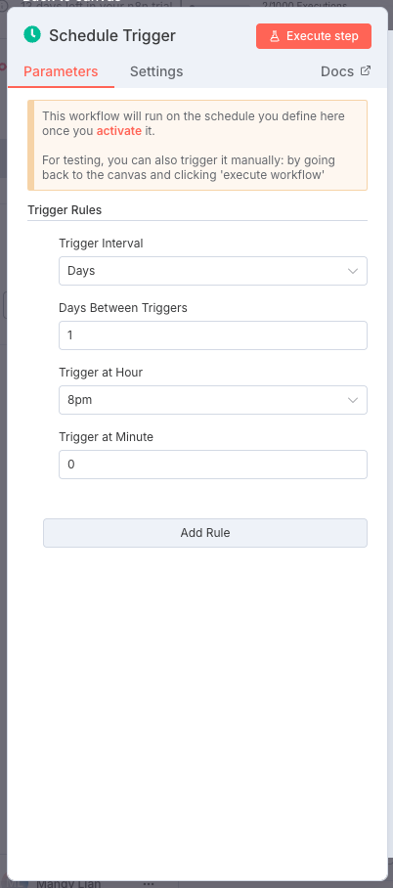The height and width of the screenshot is (888, 393).
Task: Open the Days trigger interval combo box
Action: [213, 271]
